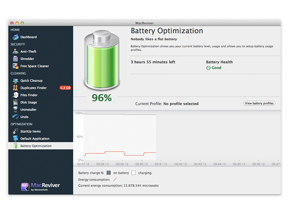Open Duplicates Finder icon

pyautogui.click(x=16, y=88)
